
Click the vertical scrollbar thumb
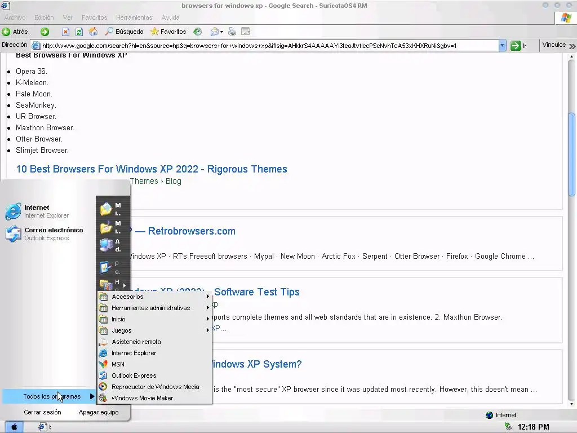(x=571, y=154)
